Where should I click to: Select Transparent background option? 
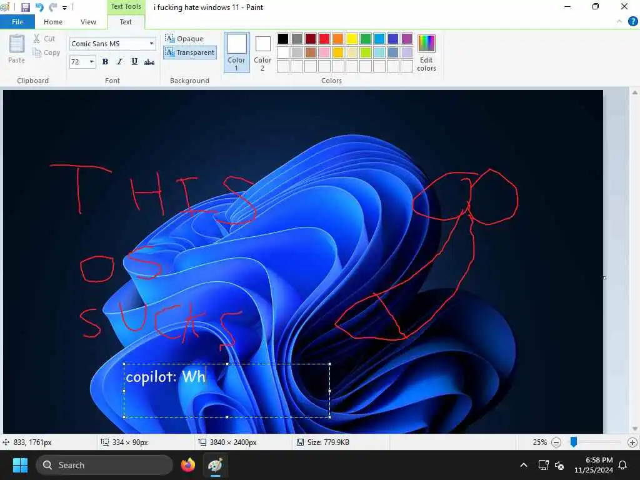point(190,52)
